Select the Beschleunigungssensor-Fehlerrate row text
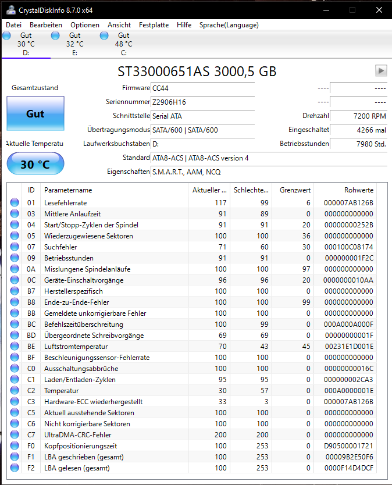 point(97,358)
